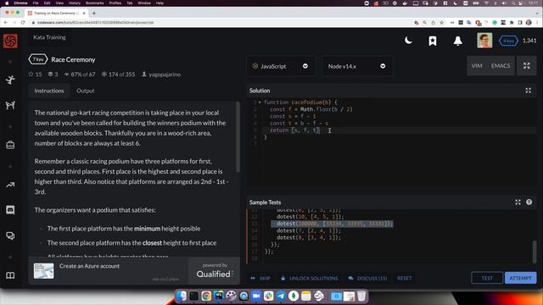
Task: Open Chrome File menu
Action: point(36,3)
